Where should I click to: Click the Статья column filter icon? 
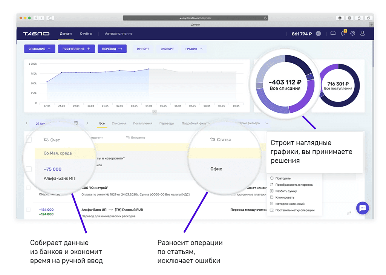point(213,140)
